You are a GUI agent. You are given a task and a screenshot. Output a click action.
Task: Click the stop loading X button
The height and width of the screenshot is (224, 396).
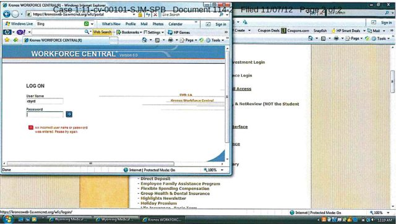[x=155, y=15]
